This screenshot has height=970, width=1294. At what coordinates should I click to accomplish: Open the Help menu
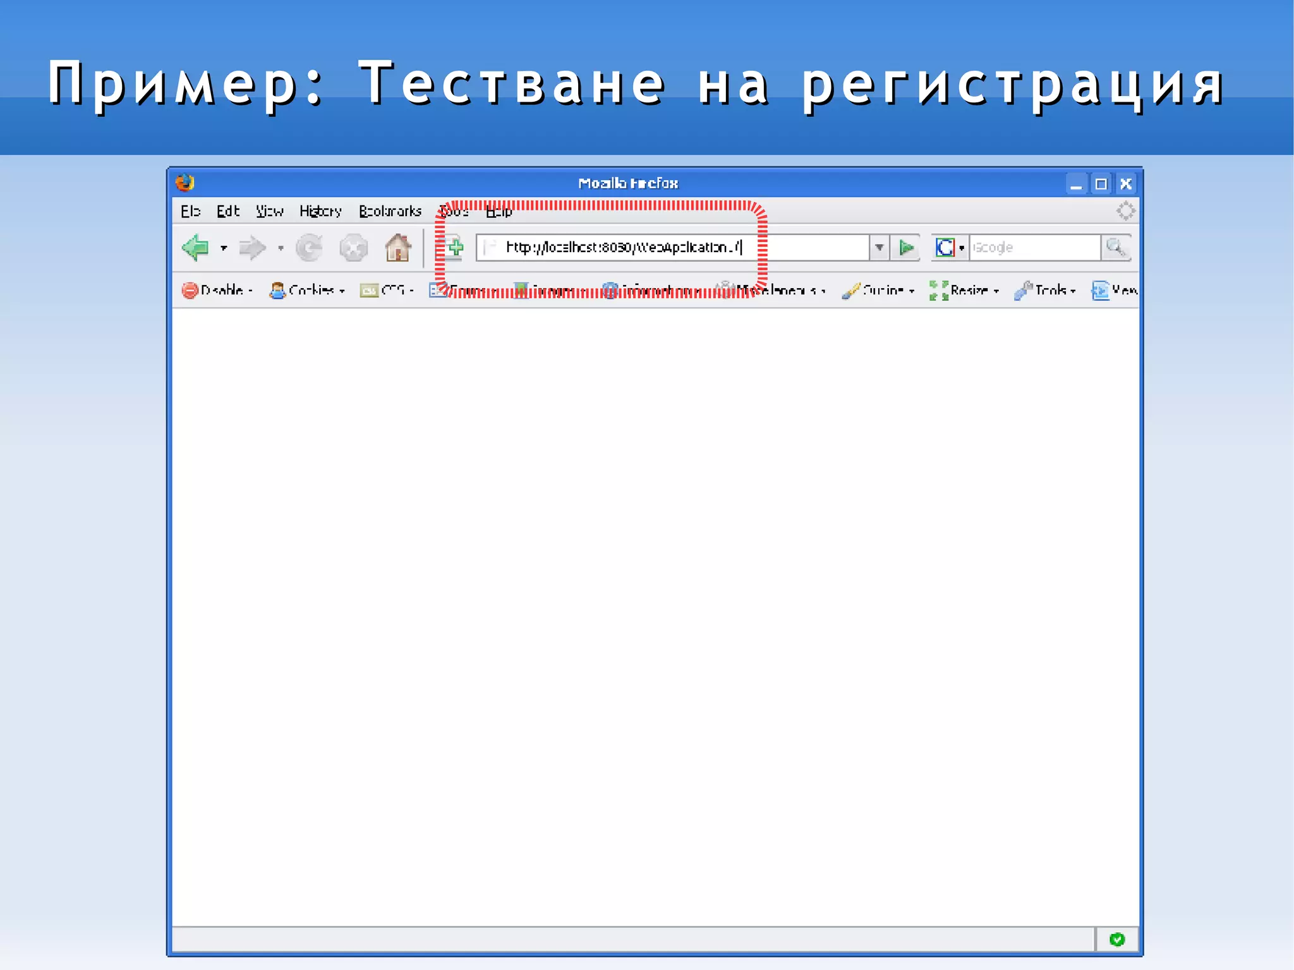pos(499,211)
